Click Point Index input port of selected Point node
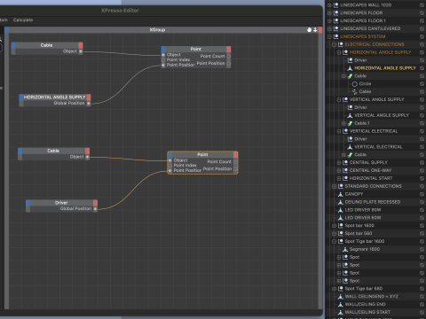This screenshot has height=319, width=426. (x=170, y=166)
